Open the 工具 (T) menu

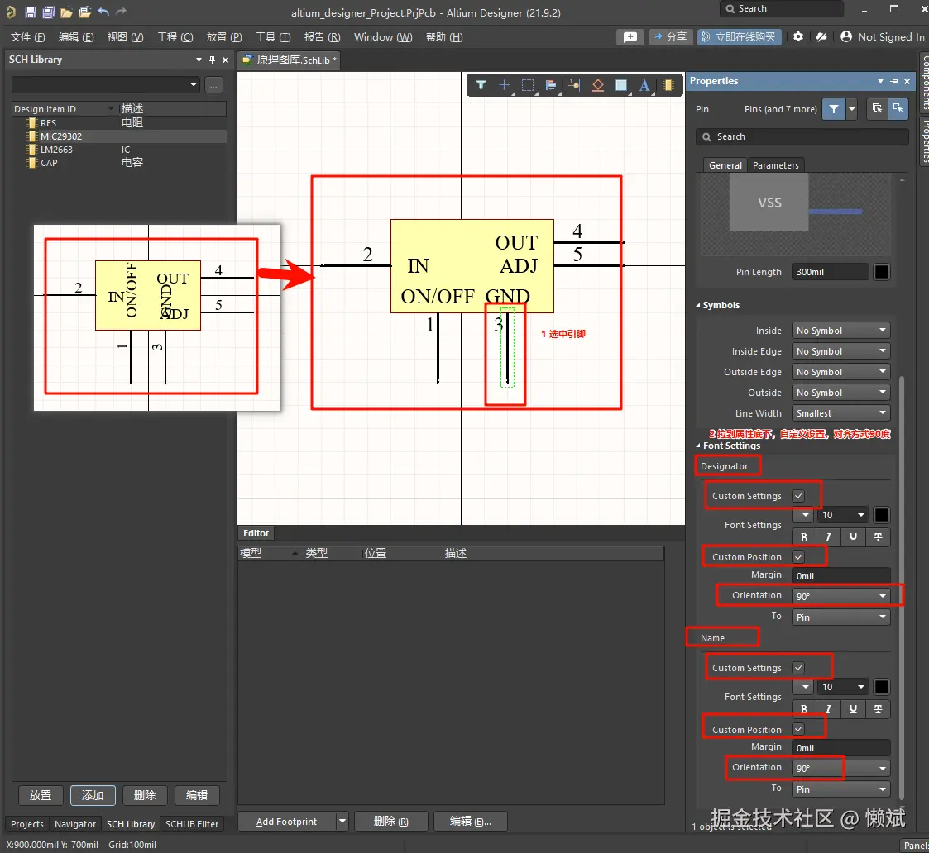coord(272,36)
